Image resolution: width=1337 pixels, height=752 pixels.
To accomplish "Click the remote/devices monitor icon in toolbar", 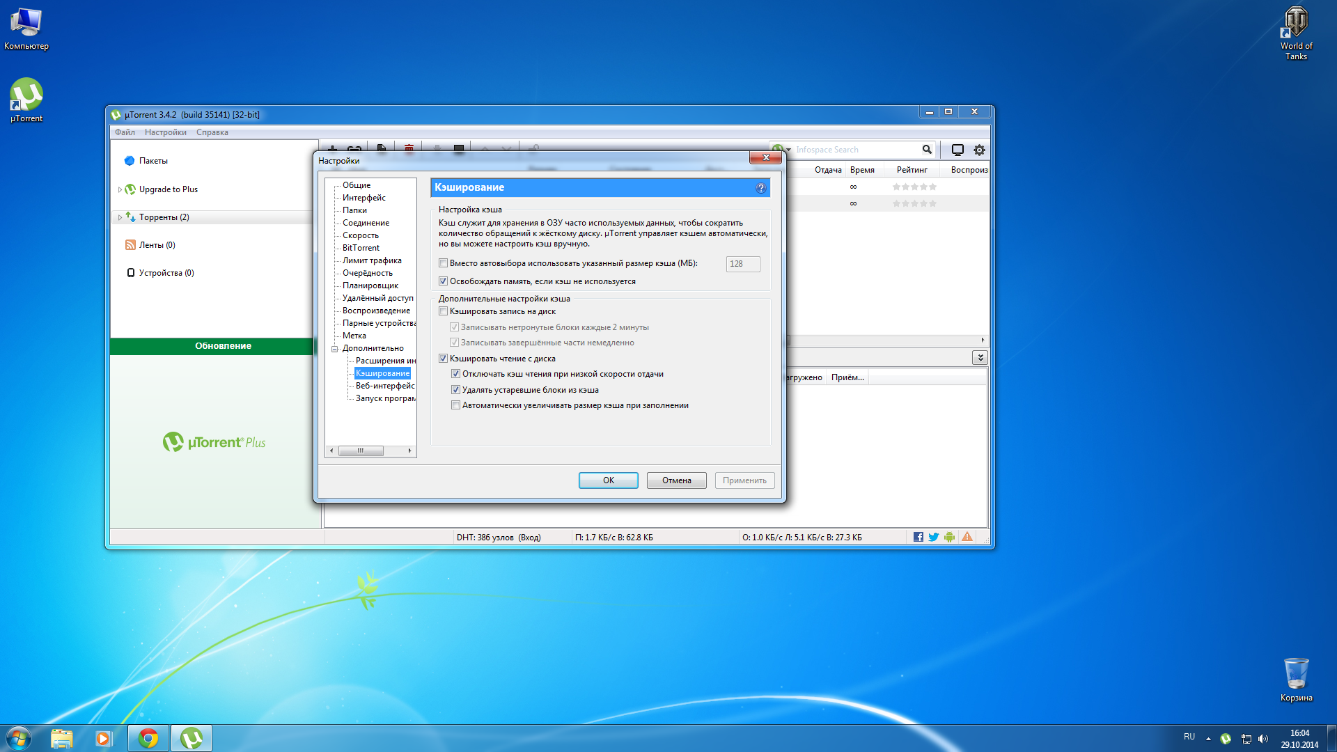I will click(x=957, y=150).
